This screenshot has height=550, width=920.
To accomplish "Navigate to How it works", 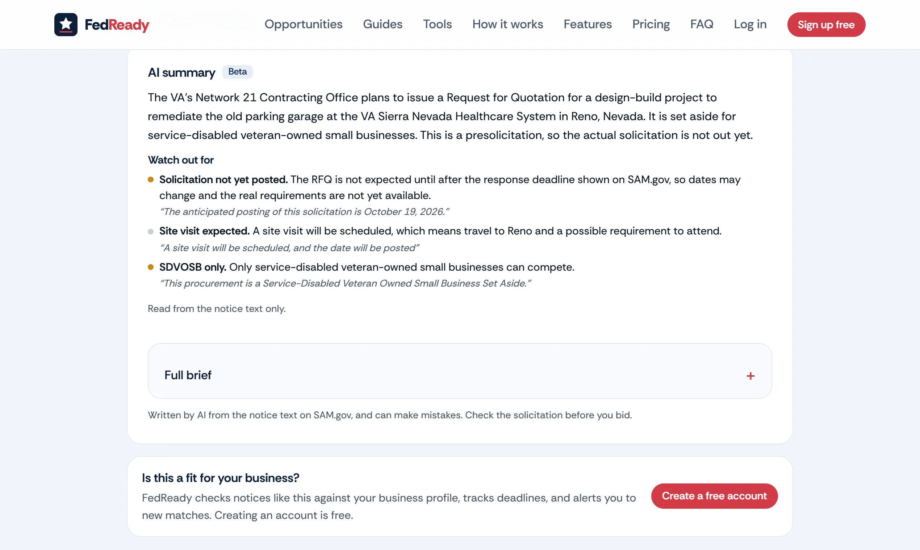I will (x=507, y=25).
